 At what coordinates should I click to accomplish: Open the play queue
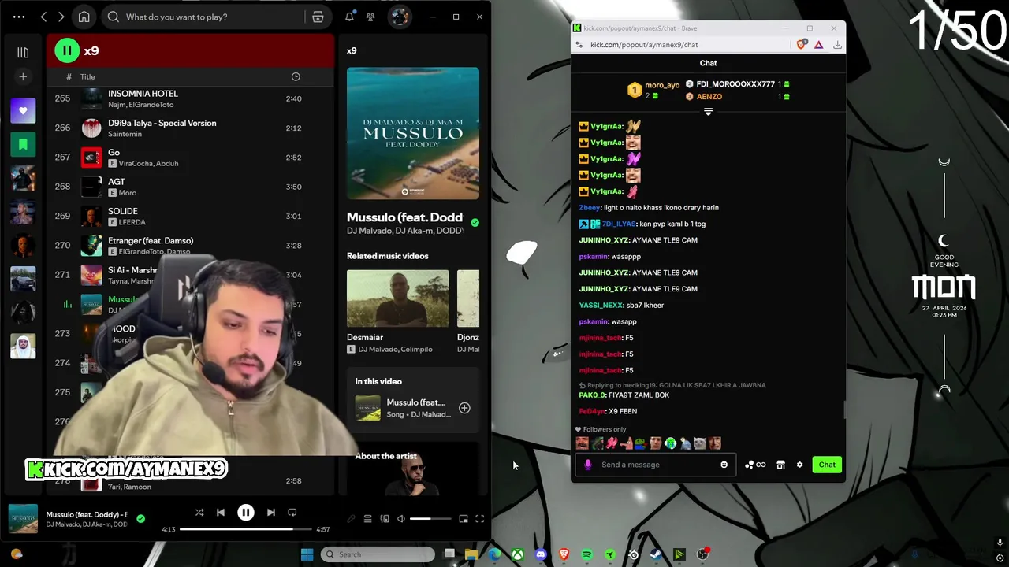point(367,519)
